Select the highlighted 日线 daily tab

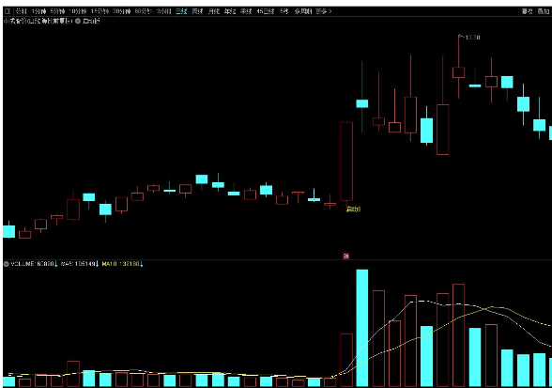(x=181, y=11)
